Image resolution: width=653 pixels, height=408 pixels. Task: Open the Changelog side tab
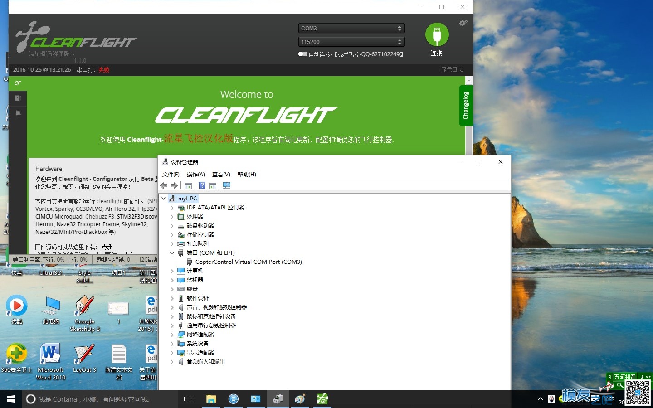tap(466, 105)
